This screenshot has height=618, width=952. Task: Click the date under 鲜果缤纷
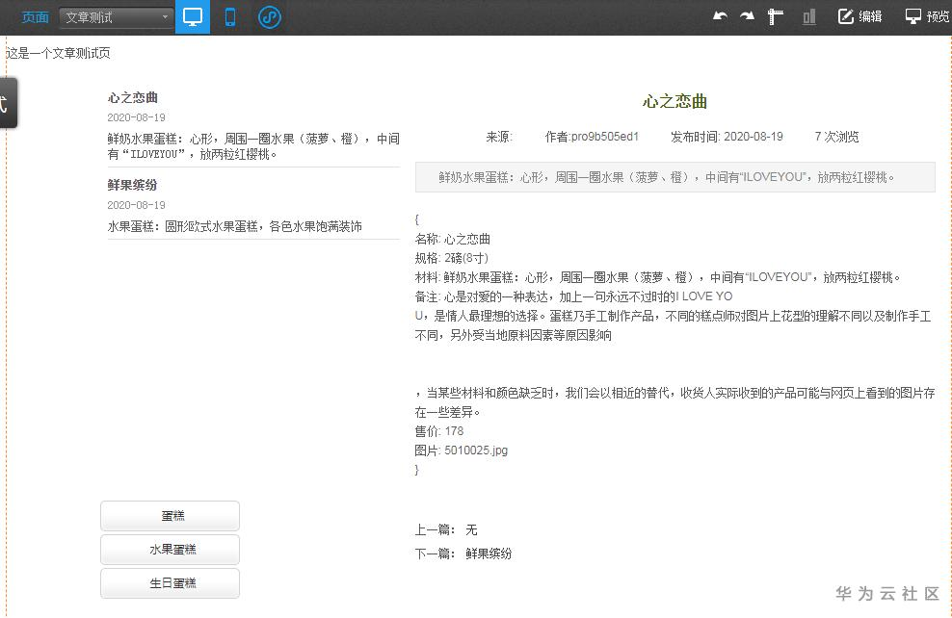pos(136,205)
